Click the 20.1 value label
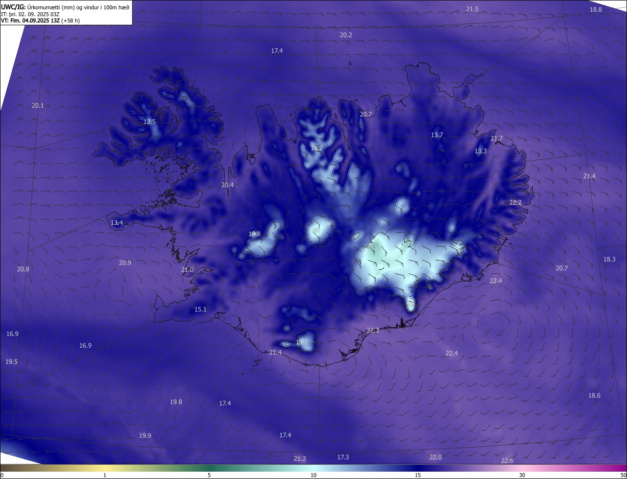The height and width of the screenshot is (479, 627). point(38,106)
